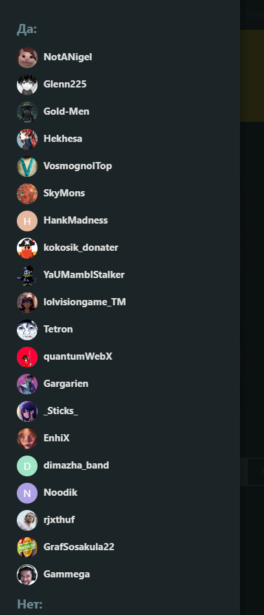Select the purple N avatar of Noodik
This screenshot has height=615, width=264.
27,493
